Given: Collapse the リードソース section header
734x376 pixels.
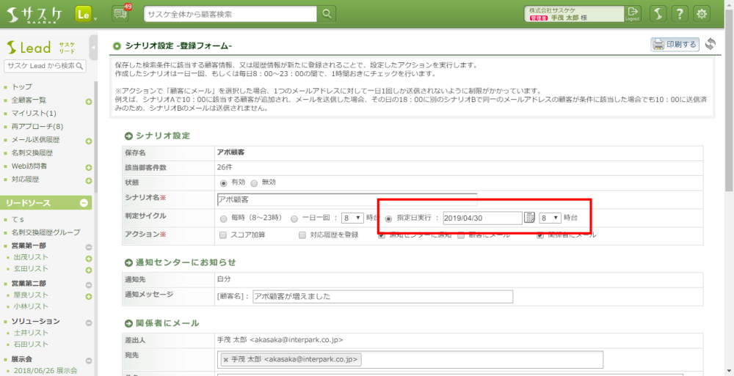Looking at the screenshot, I should coord(84,203).
